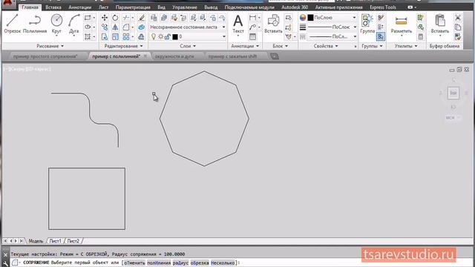This screenshot has height=267, width=475.
Task: Select the Текст text tool
Action: click(x=237, y=24)
